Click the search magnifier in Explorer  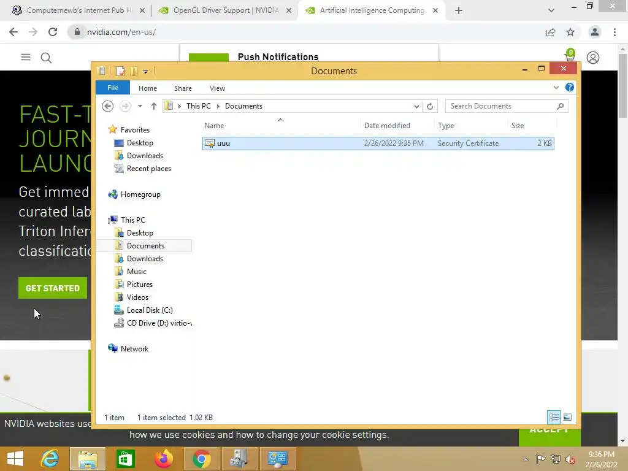pyautogui.click(x=560, y=106)
